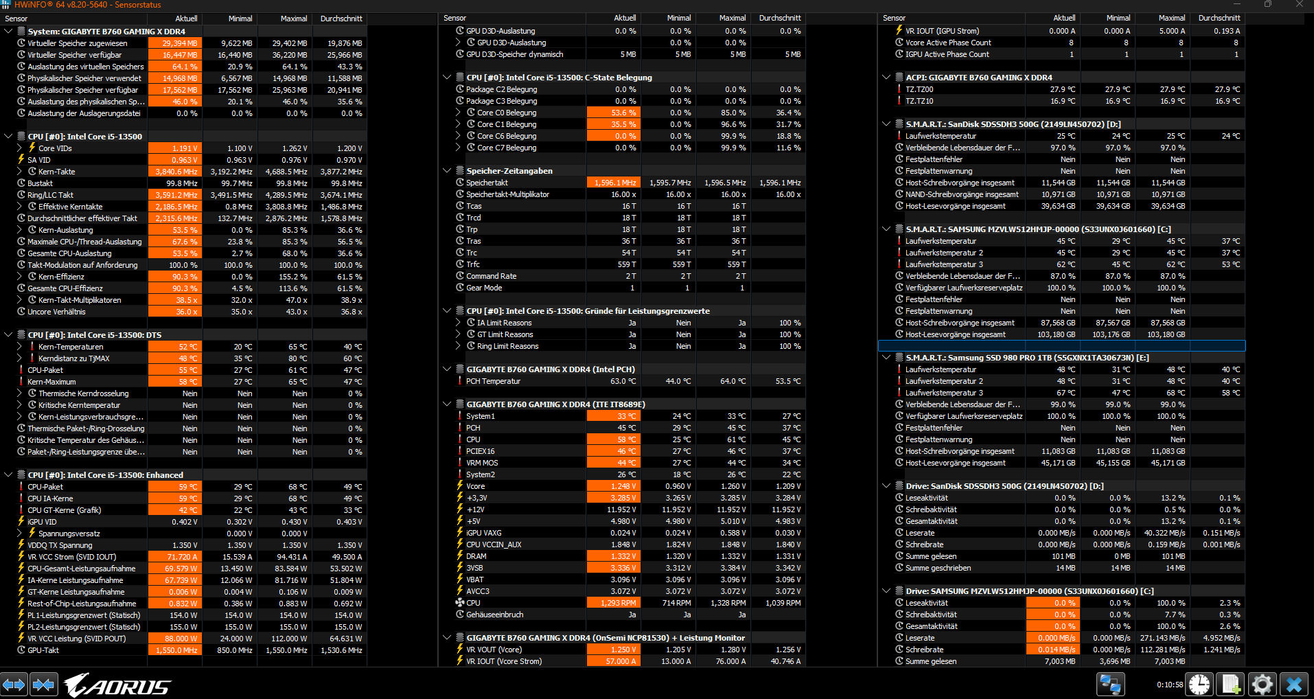Collapse the Drive: SanDisk SDSSDH3 500G section
Viewport: 1314px width, 699px height.
[x=886, y=486]
